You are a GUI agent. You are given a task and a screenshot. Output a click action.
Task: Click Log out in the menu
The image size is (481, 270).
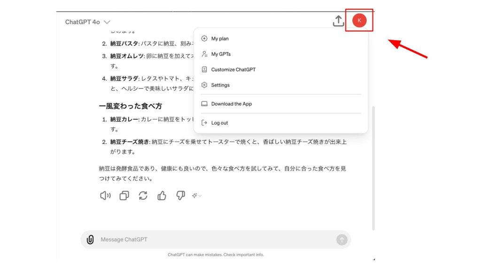tap(219, 123)
